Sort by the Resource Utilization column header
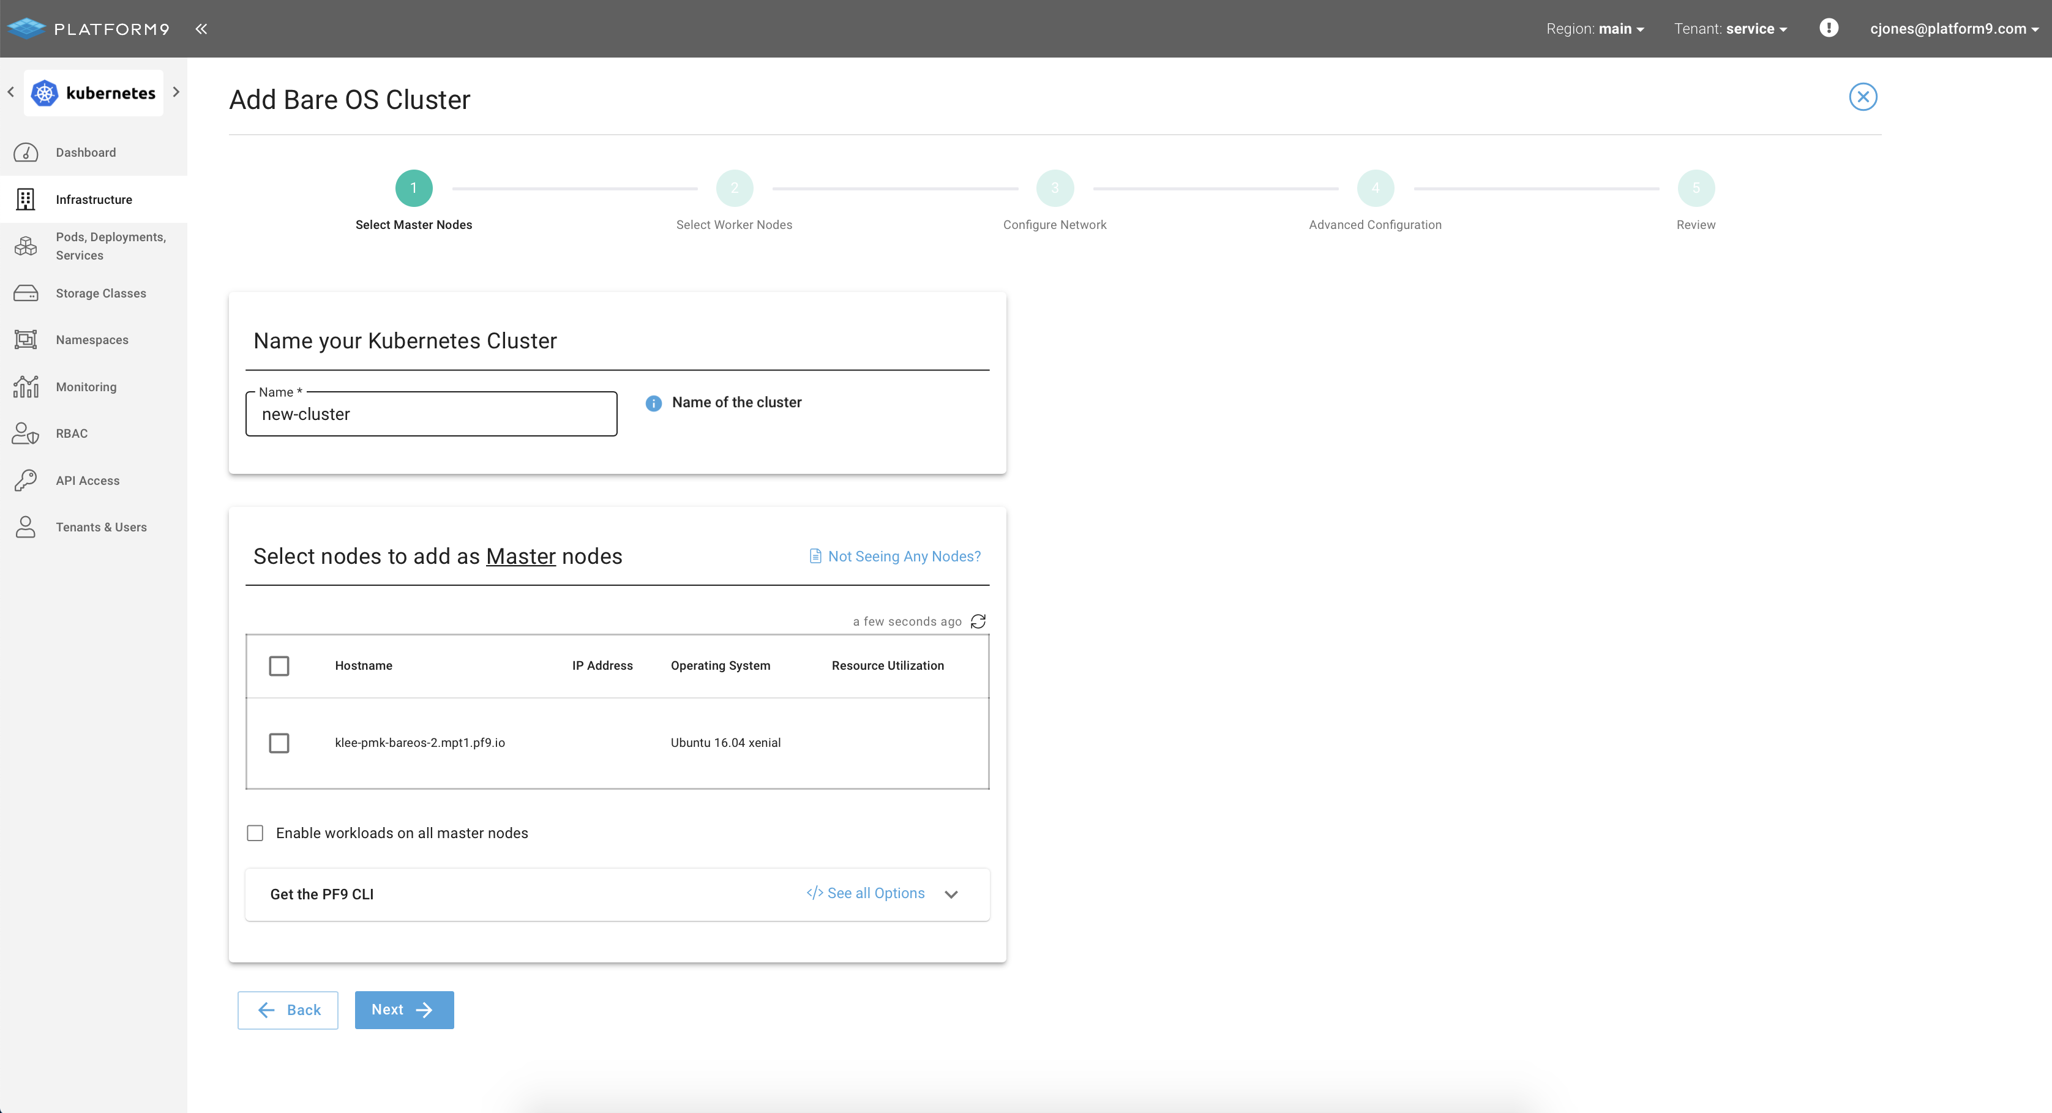The width and height of the screenshot is (2052, 1113). tap(888, 666)
